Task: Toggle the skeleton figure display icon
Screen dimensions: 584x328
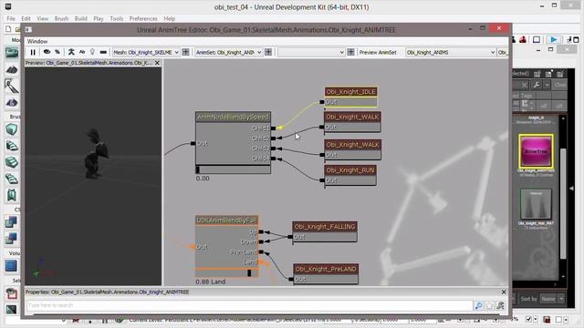Action: 71,52
